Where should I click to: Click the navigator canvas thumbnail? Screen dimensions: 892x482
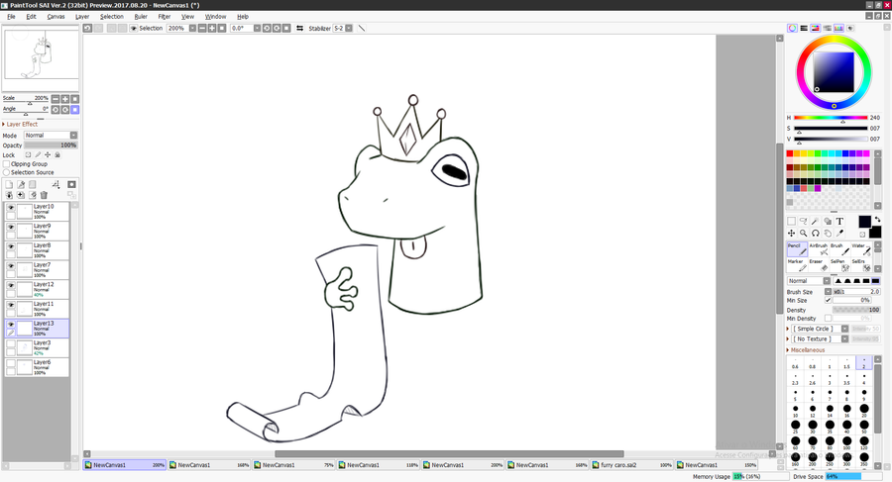click(41, 54)
